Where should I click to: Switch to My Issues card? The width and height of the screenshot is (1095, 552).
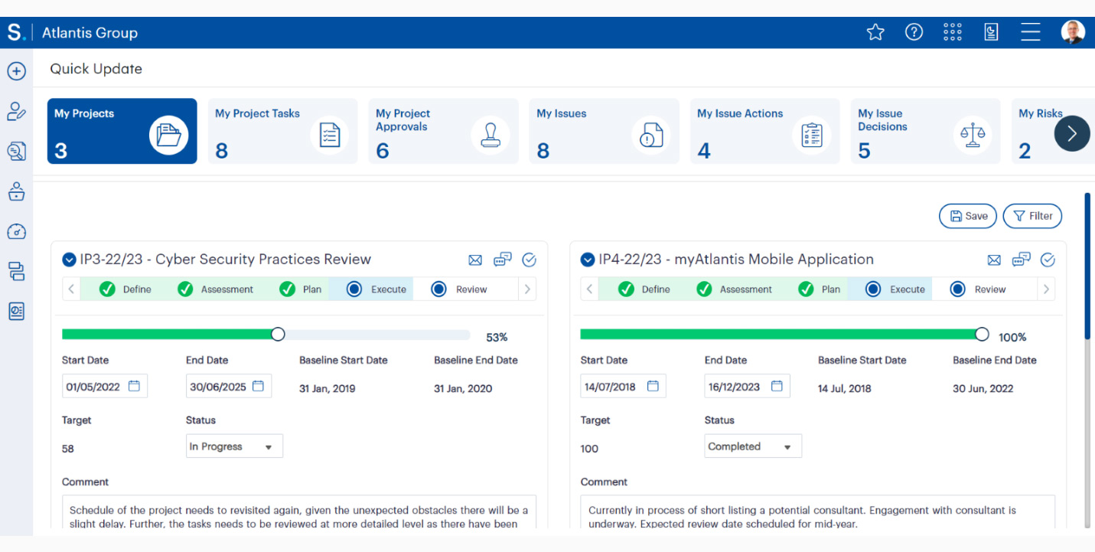605,131
